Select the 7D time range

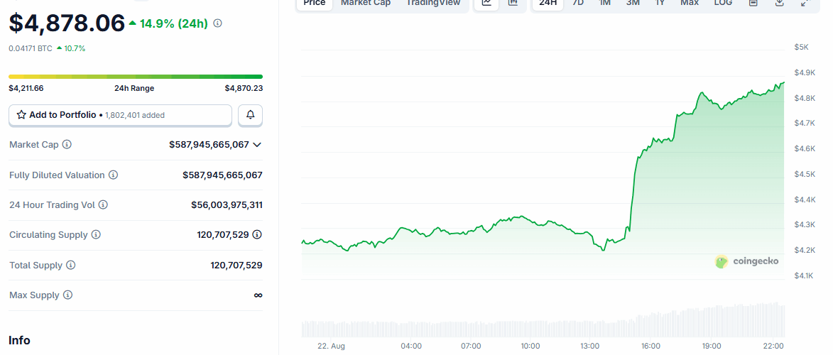coord(578,3)
